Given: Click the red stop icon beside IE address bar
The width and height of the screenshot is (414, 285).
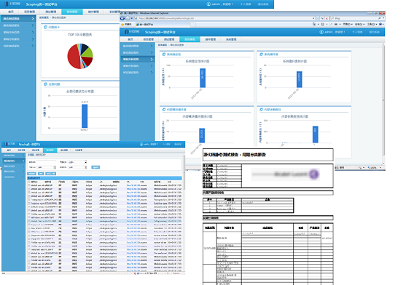Looking at the screenshot, I should [327, 18].
